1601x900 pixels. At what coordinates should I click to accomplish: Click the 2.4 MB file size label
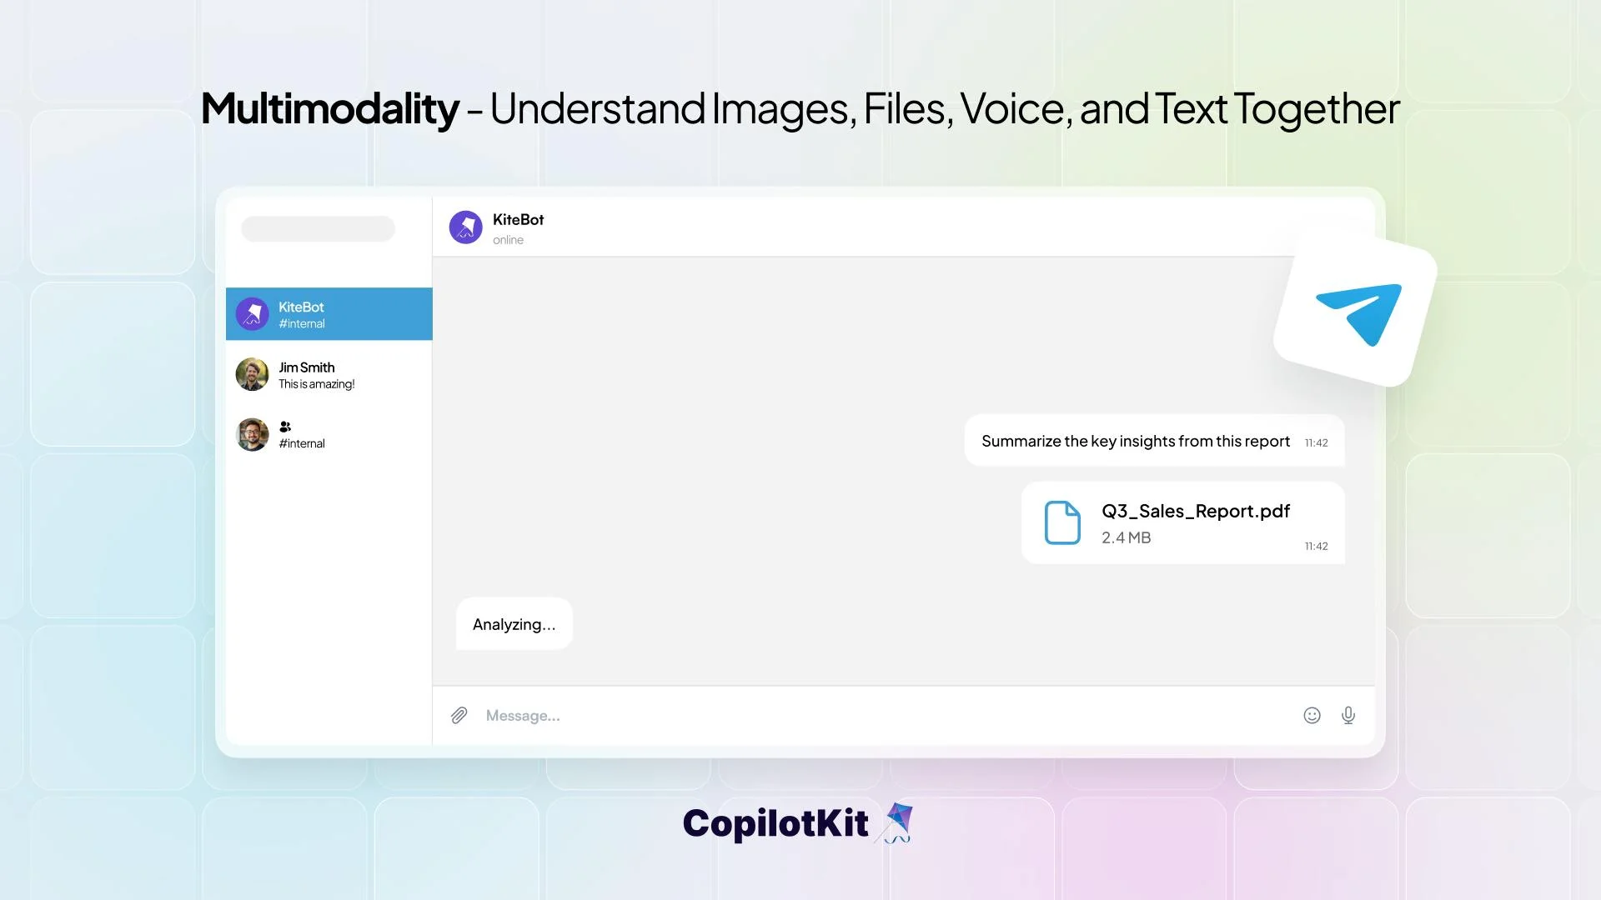(1127, 538)
